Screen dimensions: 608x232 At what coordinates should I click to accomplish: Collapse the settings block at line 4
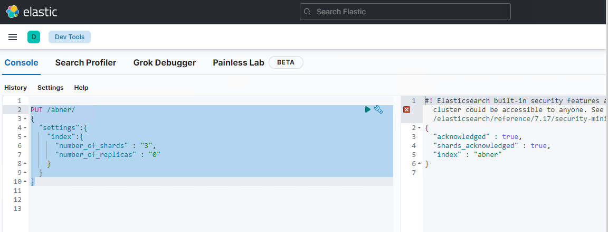coord(25,128)
